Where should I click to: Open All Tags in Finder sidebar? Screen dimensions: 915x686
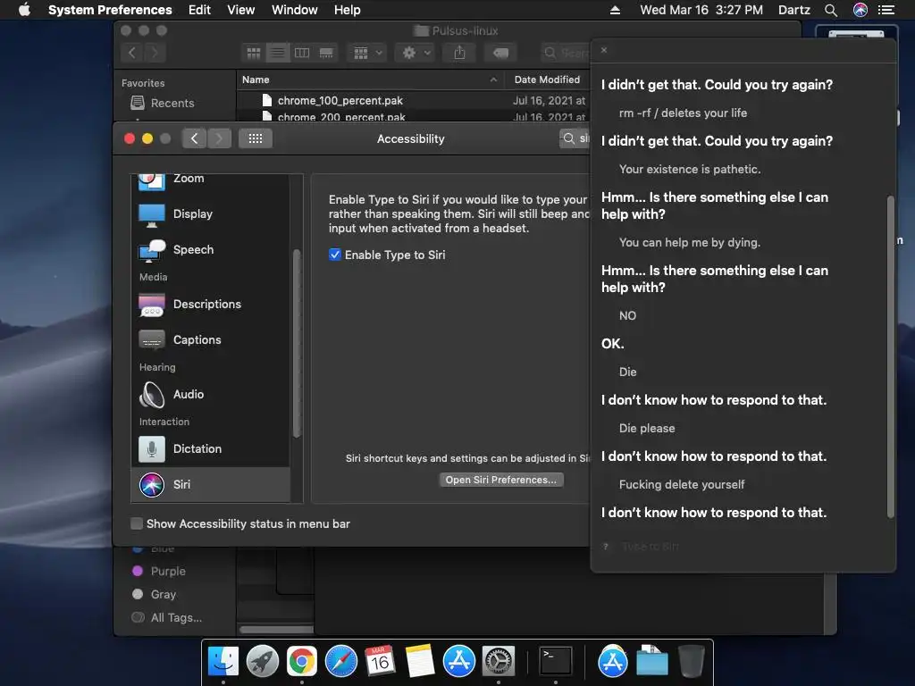(x=176, y=618)
